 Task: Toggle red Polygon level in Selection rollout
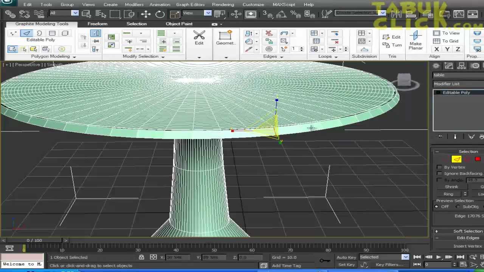478,159
